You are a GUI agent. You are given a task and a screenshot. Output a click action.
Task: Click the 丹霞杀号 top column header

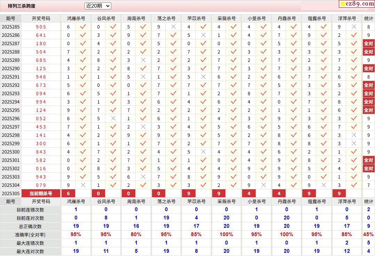point(287,19)
